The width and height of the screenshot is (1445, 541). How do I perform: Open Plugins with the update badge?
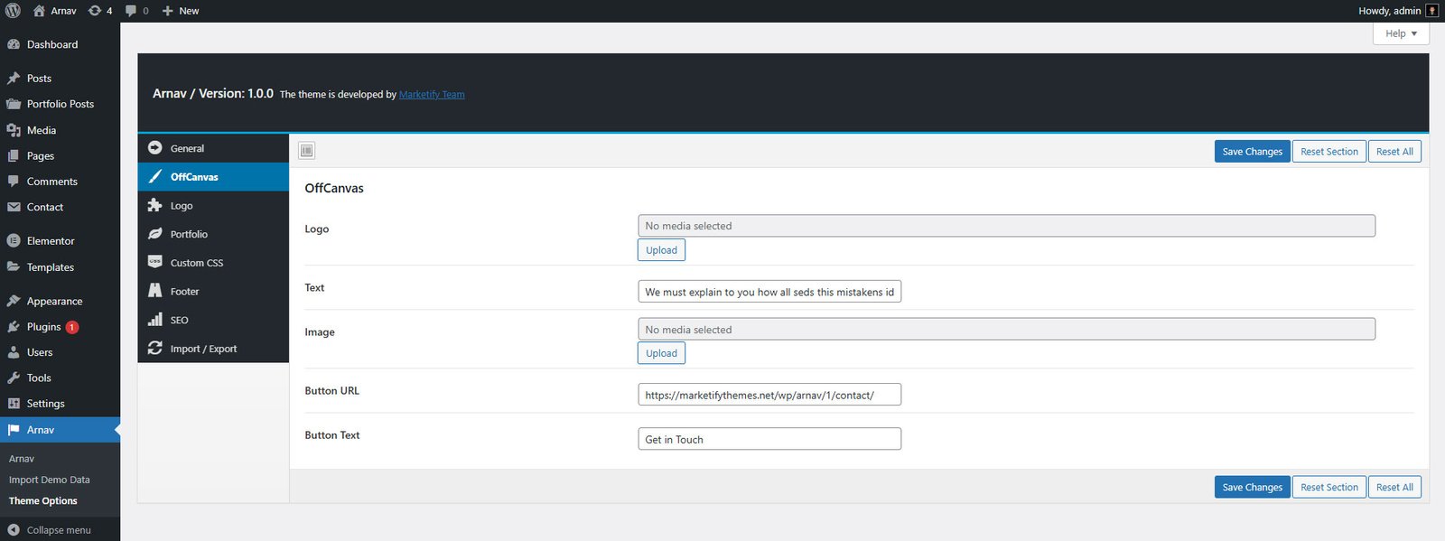44,327
